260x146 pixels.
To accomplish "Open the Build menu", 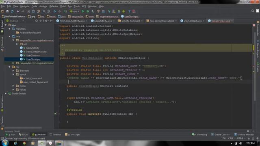I will pos(63,6).
